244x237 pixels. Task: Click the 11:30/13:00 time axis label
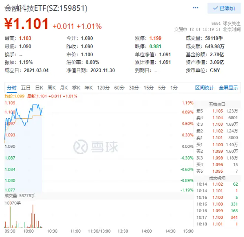coord(99,231)
